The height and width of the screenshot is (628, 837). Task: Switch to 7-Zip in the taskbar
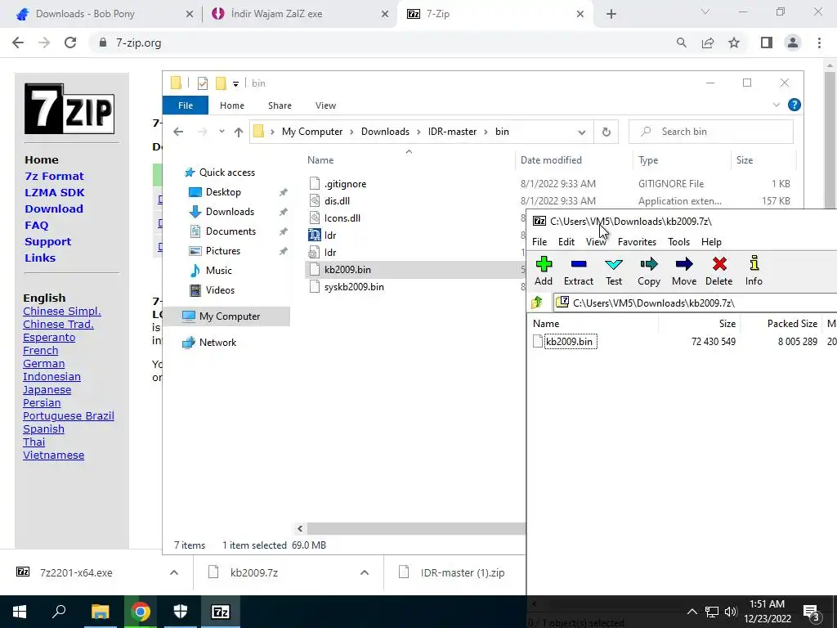click(x=221, y=612)
